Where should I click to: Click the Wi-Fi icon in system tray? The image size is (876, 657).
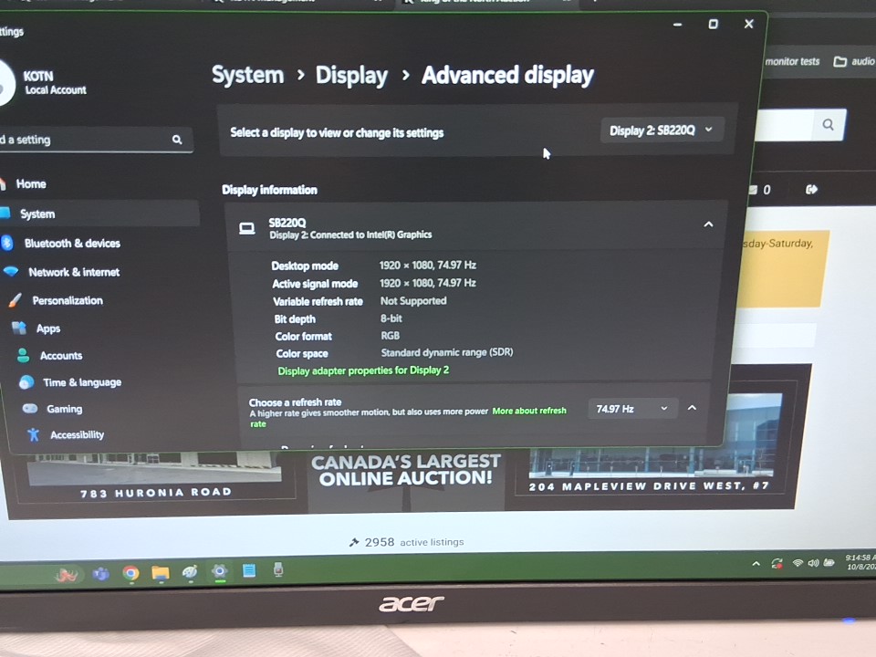[x=798, y=564]
